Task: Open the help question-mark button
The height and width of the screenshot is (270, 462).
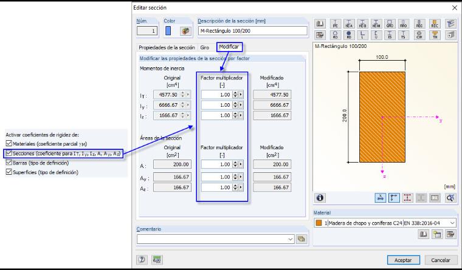Action: tap(142, 260)
